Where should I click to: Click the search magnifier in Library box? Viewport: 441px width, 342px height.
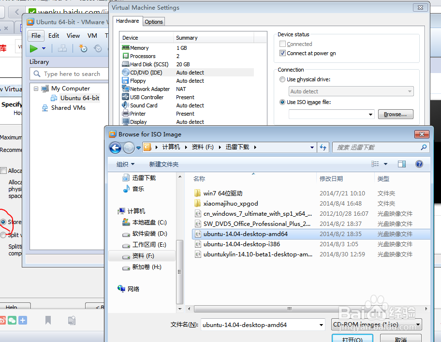click(x=37, y=74)
